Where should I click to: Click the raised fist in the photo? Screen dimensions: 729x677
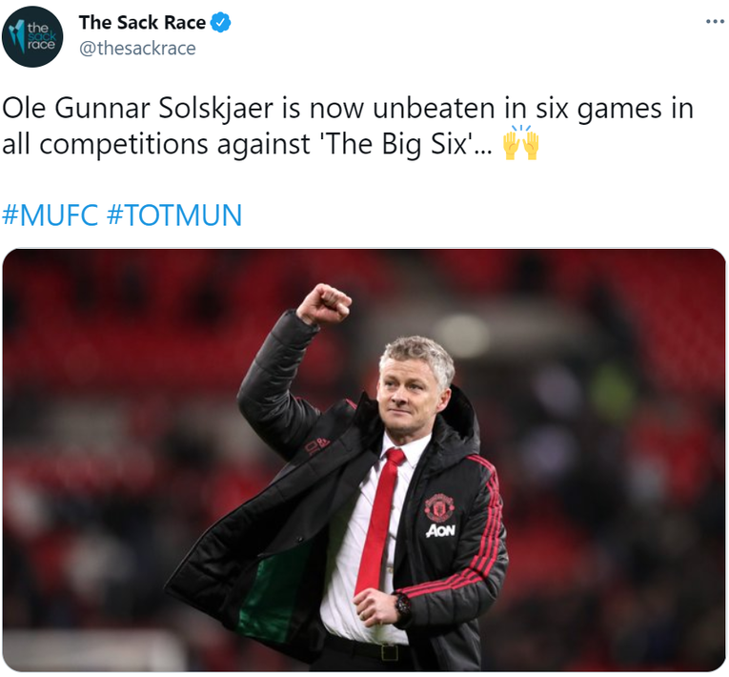coord(324,303)
